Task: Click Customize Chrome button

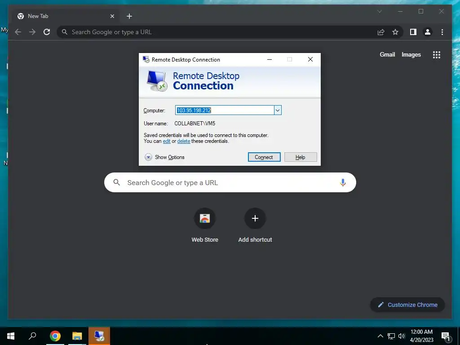Action: pos(407,305)
